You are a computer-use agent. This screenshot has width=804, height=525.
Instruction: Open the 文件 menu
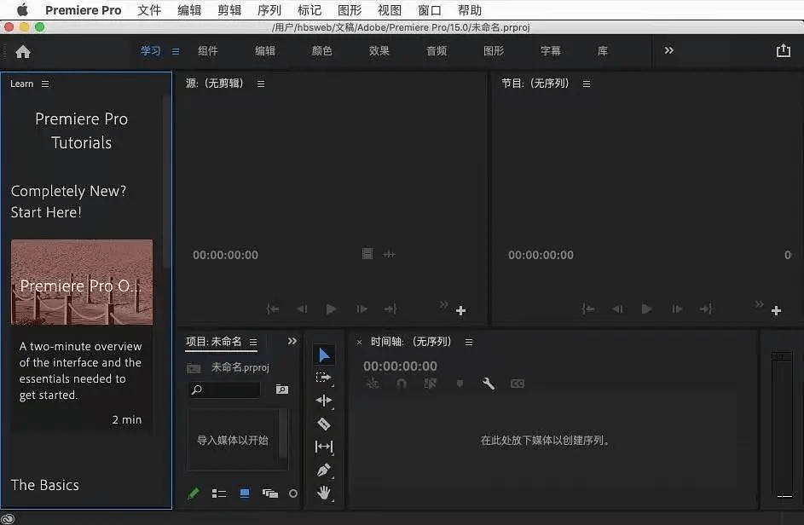(149, 10)
